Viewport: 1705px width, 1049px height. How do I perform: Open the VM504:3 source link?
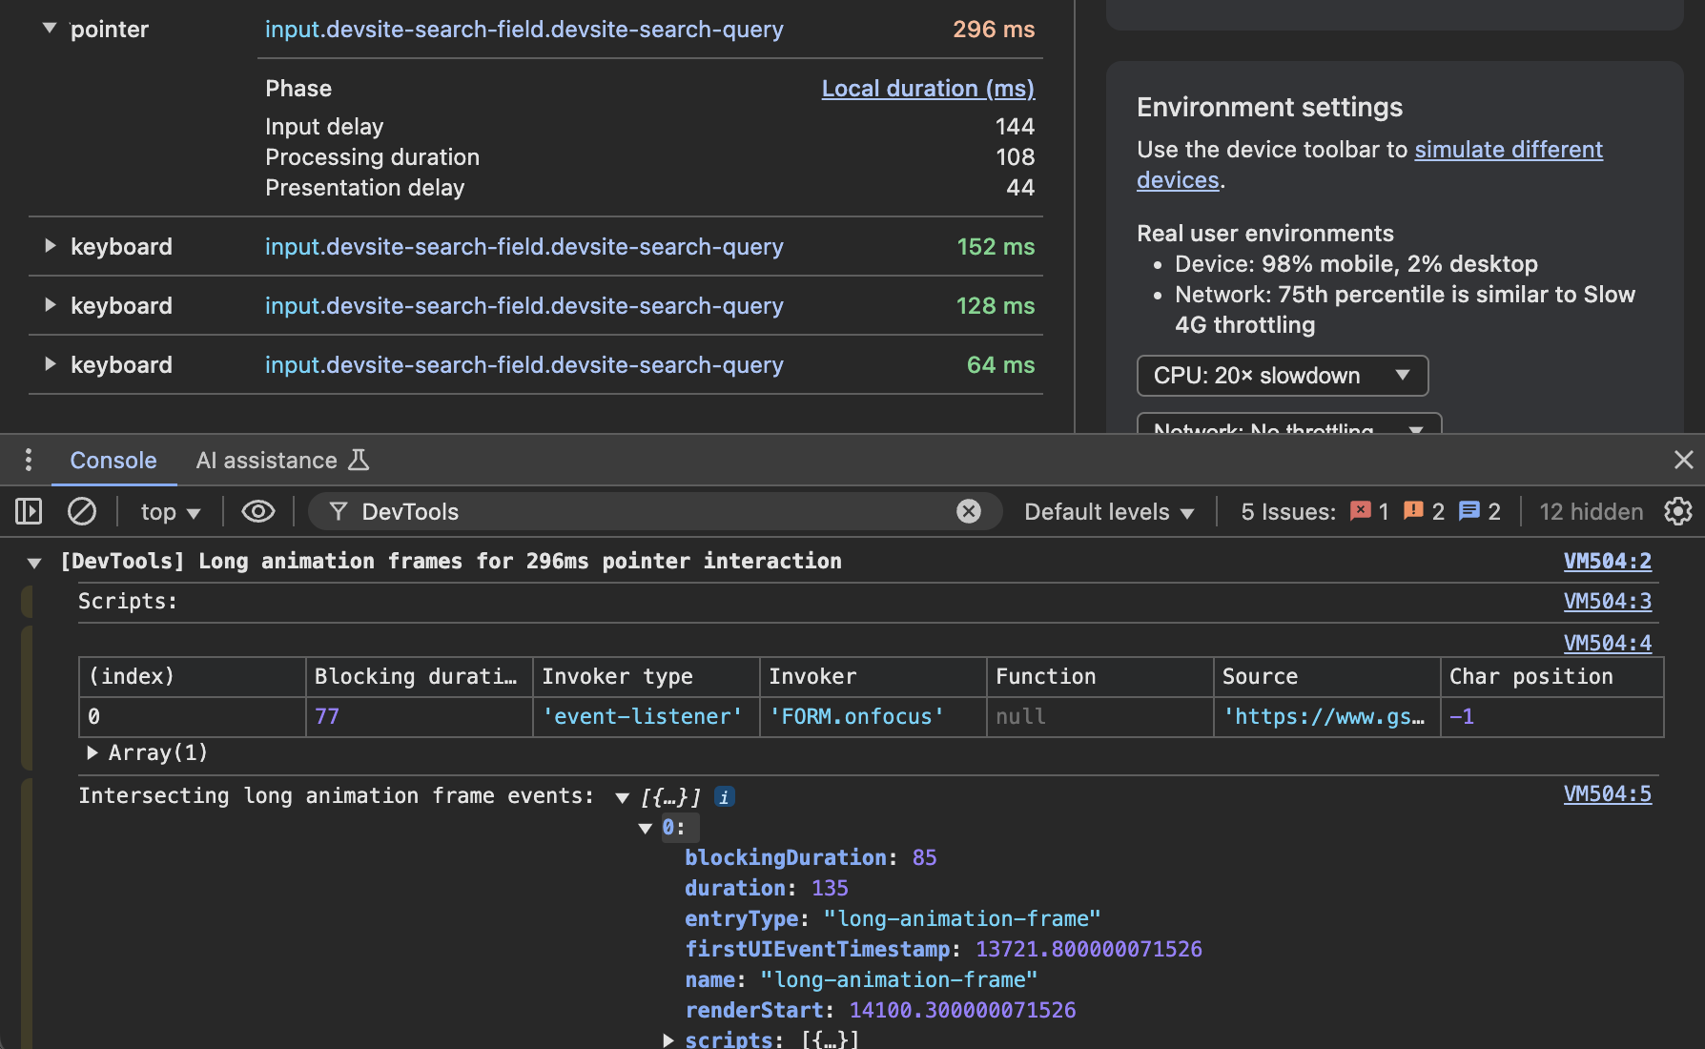[x=1608, y=601]
